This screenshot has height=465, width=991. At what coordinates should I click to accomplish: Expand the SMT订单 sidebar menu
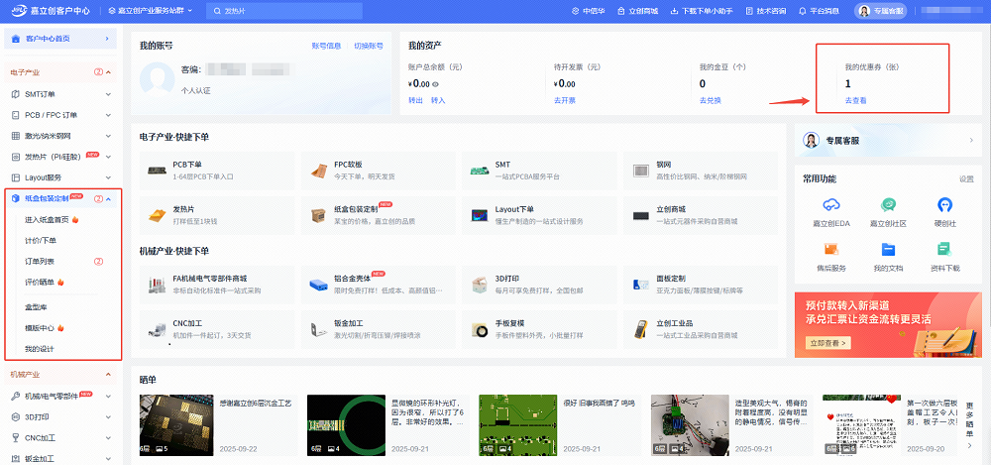point(107,94)
